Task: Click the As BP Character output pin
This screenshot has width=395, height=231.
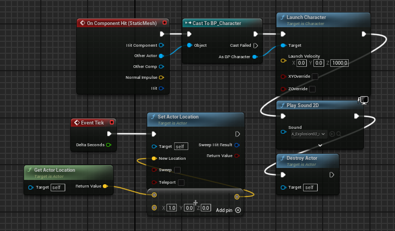Action: [x=255, y=57]
